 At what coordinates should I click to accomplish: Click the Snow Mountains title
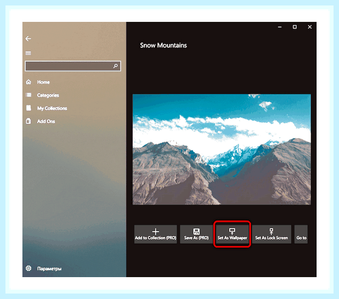[x=163, y=45]
